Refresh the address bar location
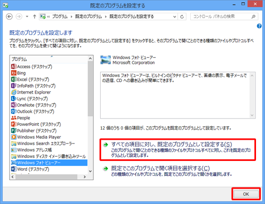Image resolution: width=265 pixels, height=204 pixels. coord(182,16)
